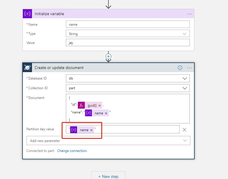Select the Create or update document title

[x=59, y=68]
